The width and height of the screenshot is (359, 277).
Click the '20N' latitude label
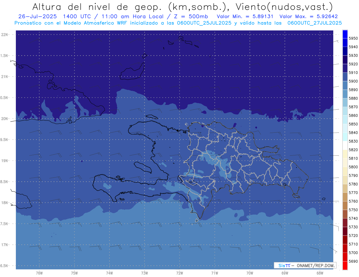(x=4, y=119)
